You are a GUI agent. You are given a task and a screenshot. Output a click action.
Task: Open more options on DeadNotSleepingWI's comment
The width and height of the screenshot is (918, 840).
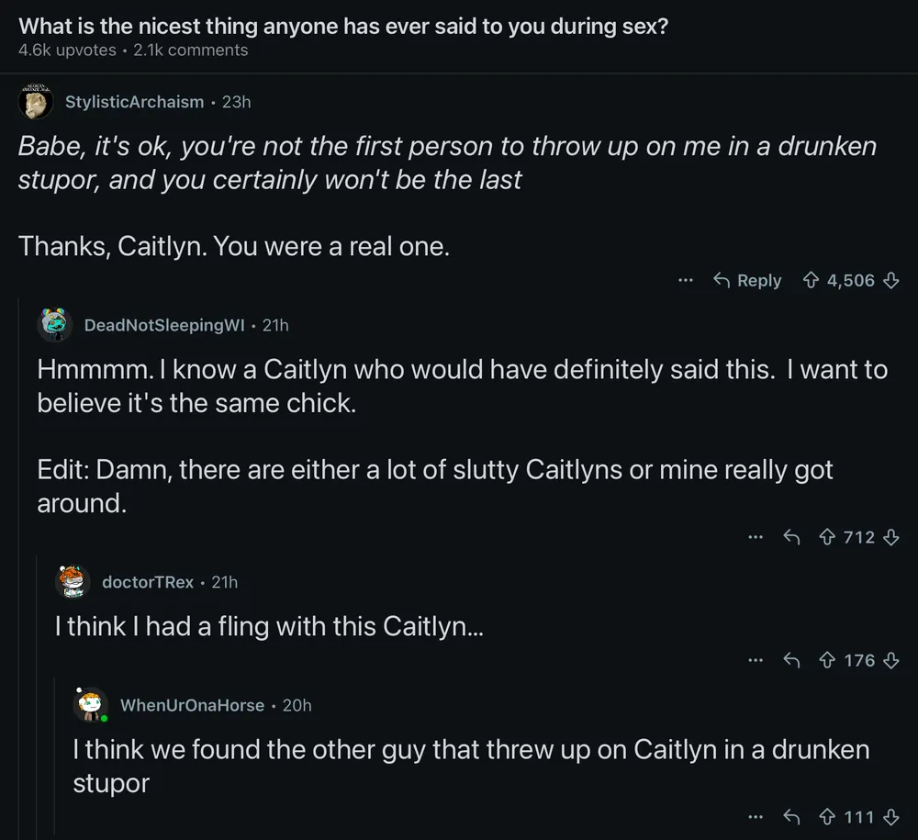(x=756, y=537)
